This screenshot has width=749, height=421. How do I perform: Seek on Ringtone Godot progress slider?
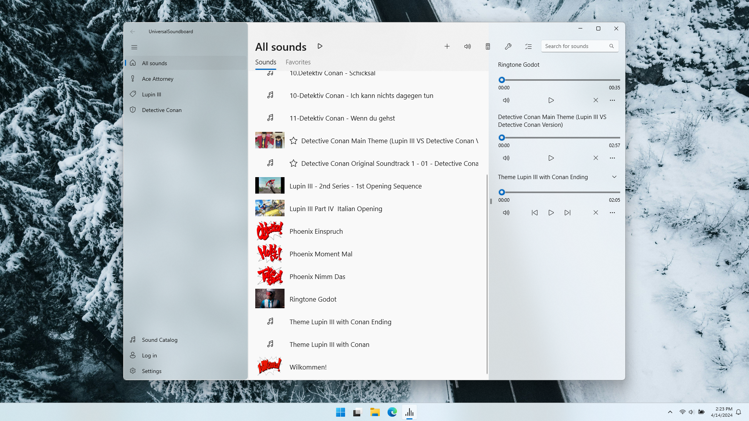tap(559, 80)
